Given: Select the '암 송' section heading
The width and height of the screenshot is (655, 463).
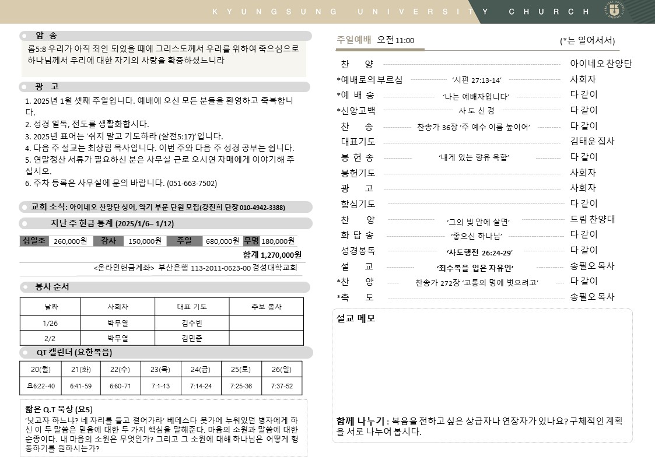Looking at the screenshot, I should click(x=46, y=36).
